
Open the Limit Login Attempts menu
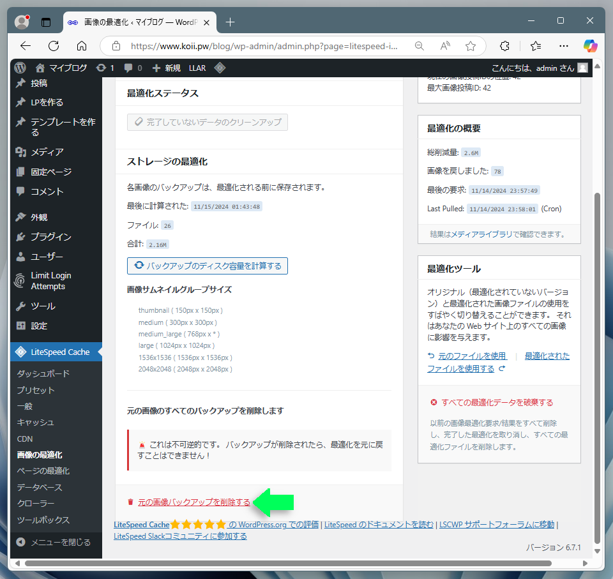pos(56,281)
